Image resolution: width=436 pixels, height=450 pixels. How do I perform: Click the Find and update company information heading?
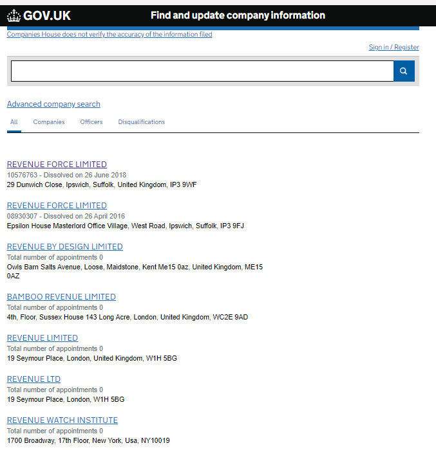point(238,15)
